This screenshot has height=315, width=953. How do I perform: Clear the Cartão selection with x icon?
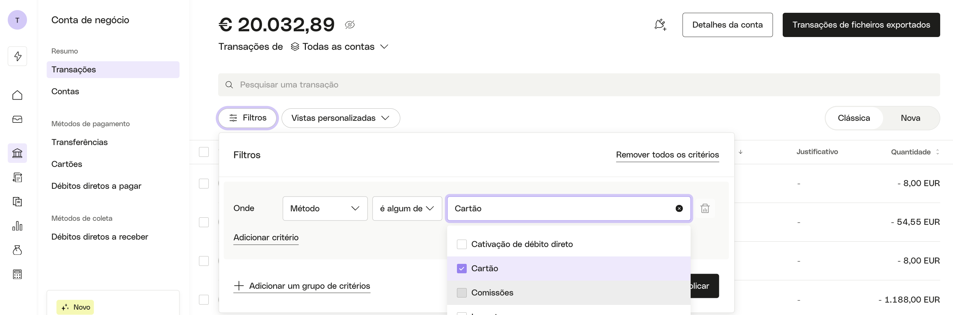679,209
